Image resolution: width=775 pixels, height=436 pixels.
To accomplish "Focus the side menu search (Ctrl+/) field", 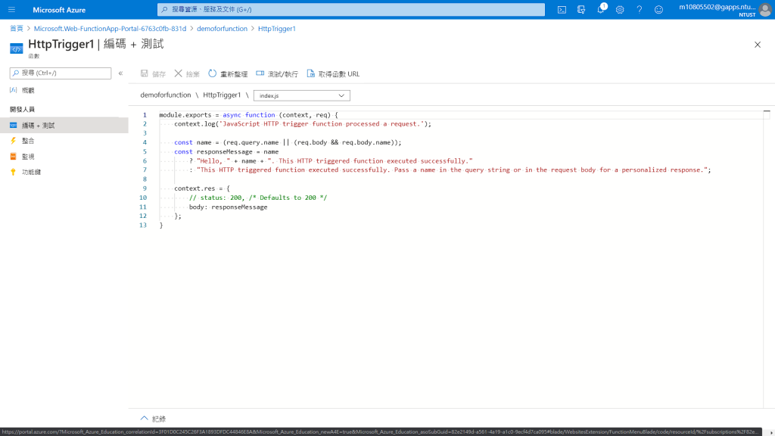I will [x=61, y=73].
